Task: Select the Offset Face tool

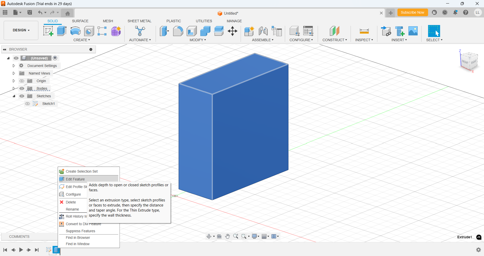Action: click(x=219, y=31)
